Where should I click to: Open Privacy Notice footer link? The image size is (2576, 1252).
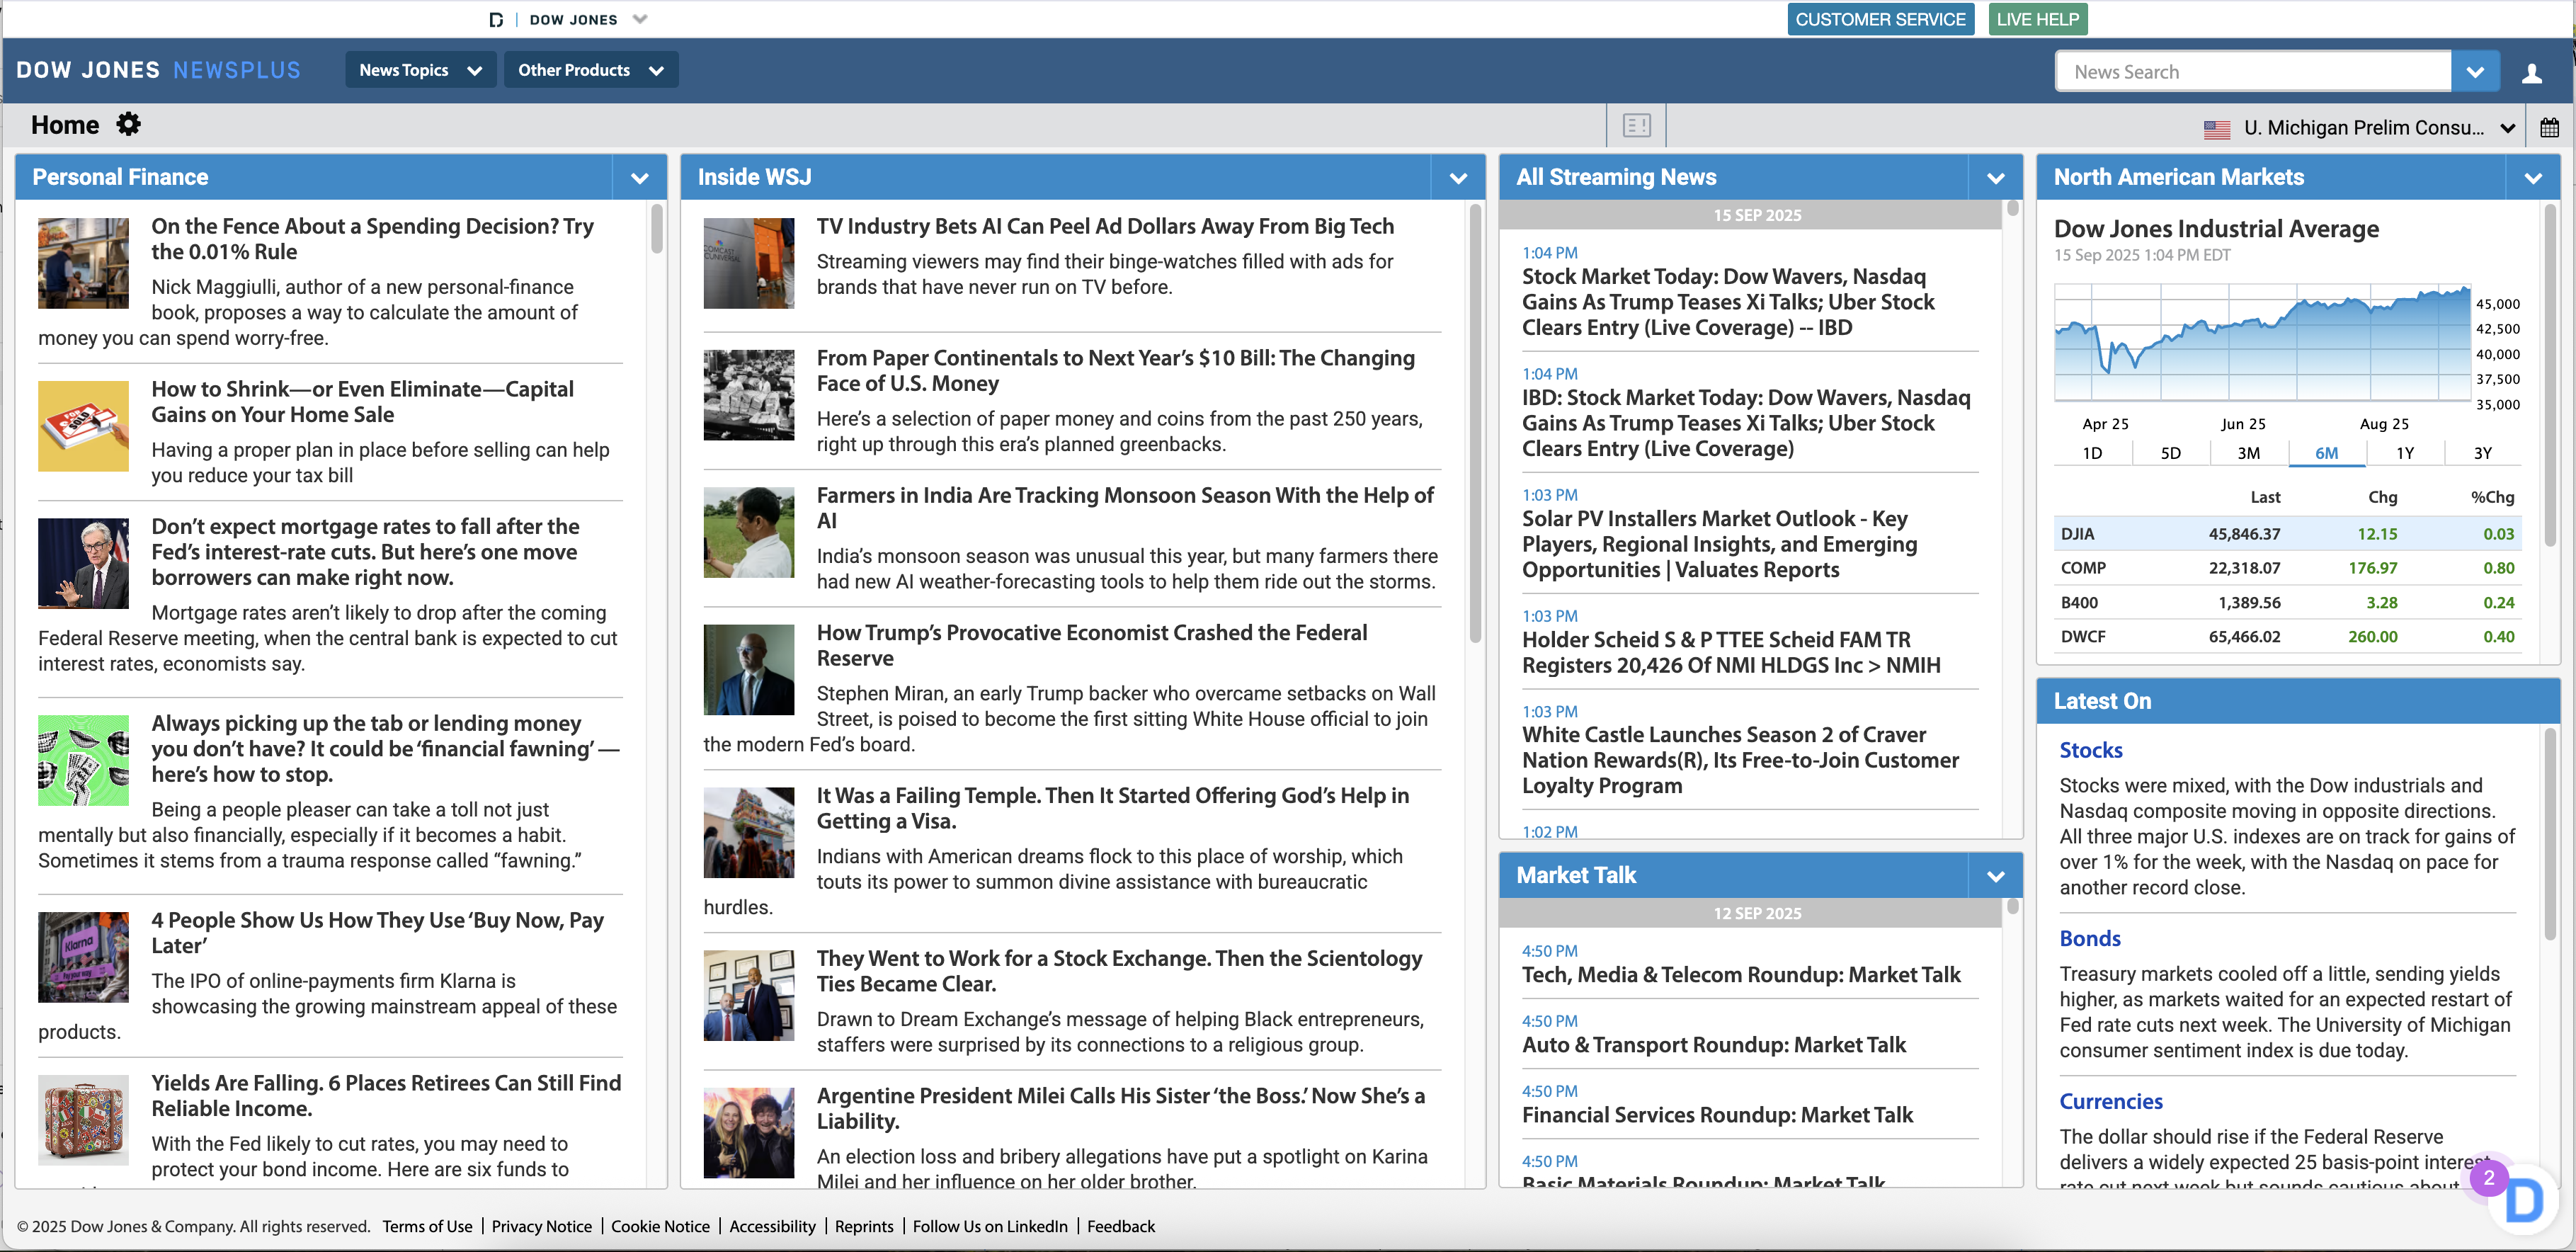(x=541, y=1226)
